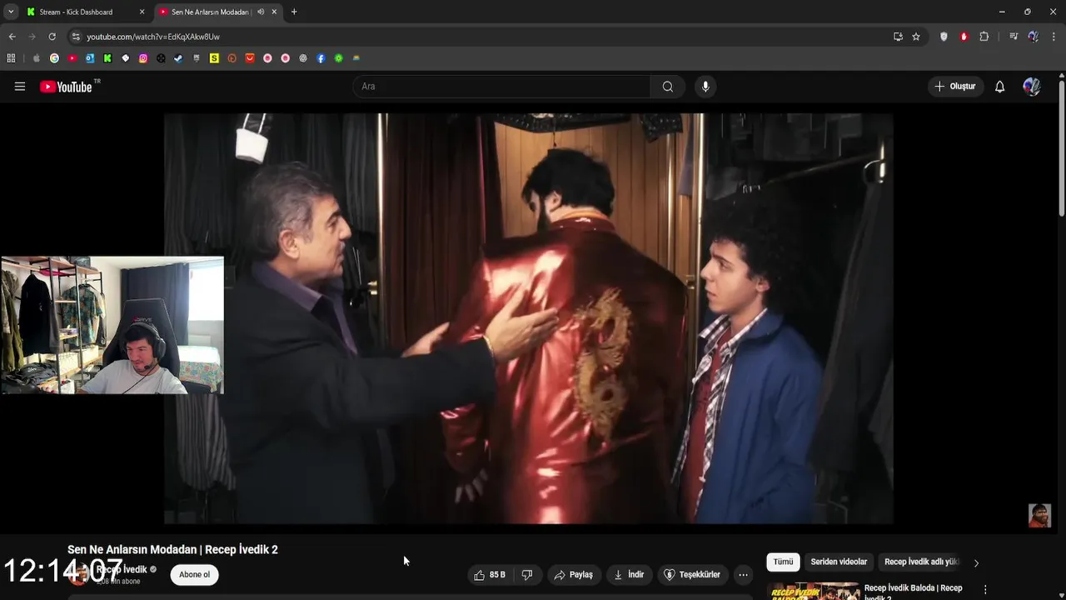View site information icon in address bar
1066x600 pixels.
pos(76,37)
